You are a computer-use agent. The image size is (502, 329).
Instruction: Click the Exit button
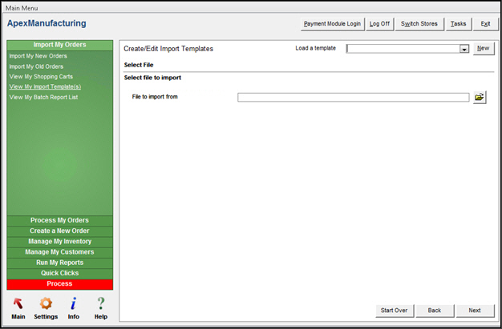pos(485,24)
